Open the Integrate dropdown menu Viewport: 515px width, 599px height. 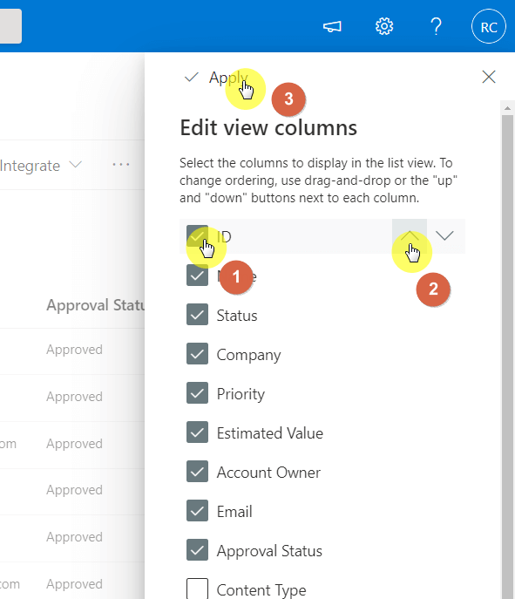[x=40, y=166]
